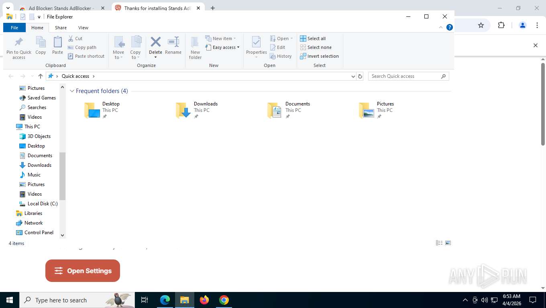
Task: Open the Open button dropdown arrow
Action: pos(291,38)
